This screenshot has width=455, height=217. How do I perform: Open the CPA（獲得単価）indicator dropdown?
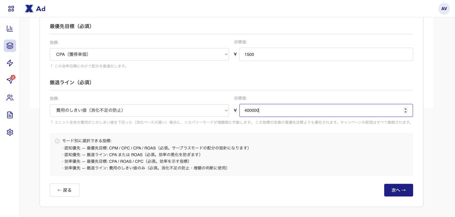[x=139, y=54]
